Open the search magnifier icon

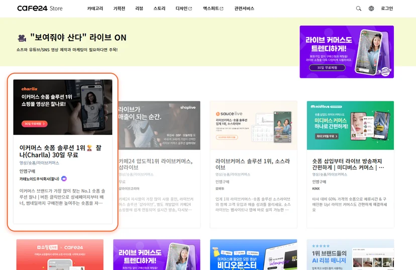[358, 9]
